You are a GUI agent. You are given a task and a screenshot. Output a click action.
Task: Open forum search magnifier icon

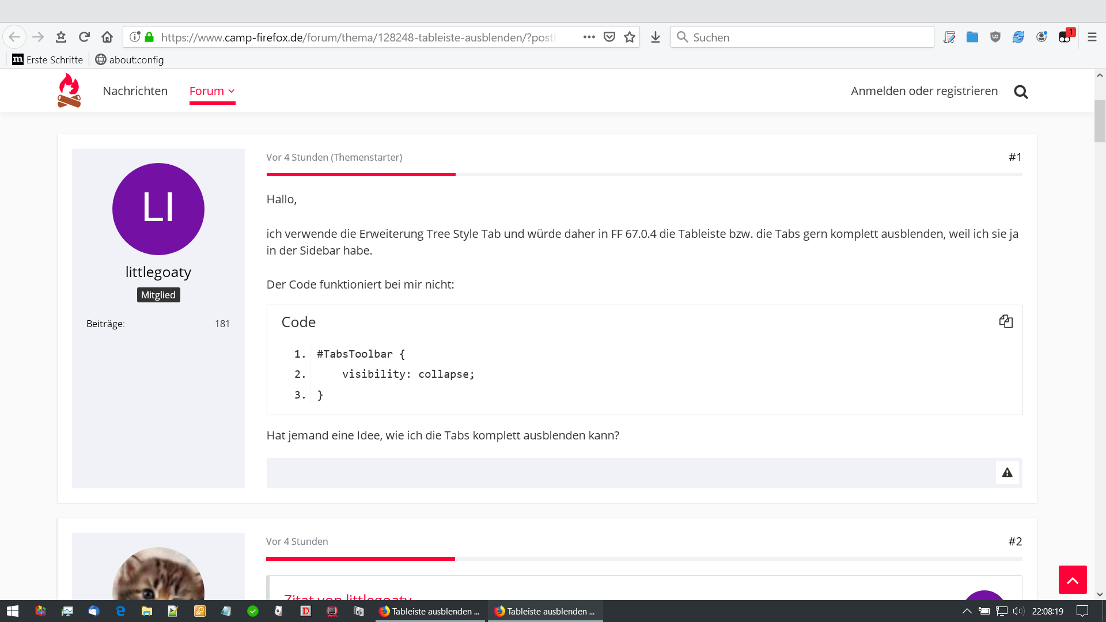pyautogui.click(x=1021, y=92)
